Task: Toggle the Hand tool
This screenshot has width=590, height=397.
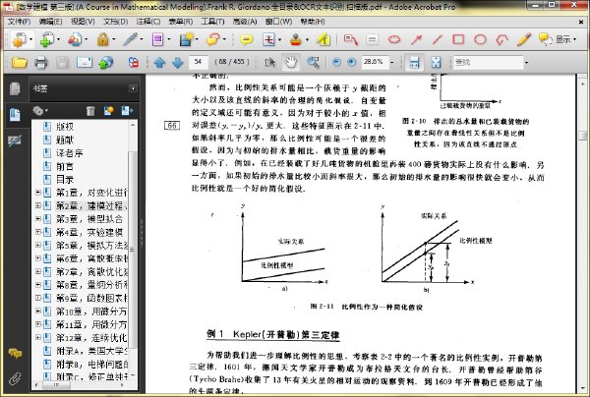Action: click(x=290, y=62)
